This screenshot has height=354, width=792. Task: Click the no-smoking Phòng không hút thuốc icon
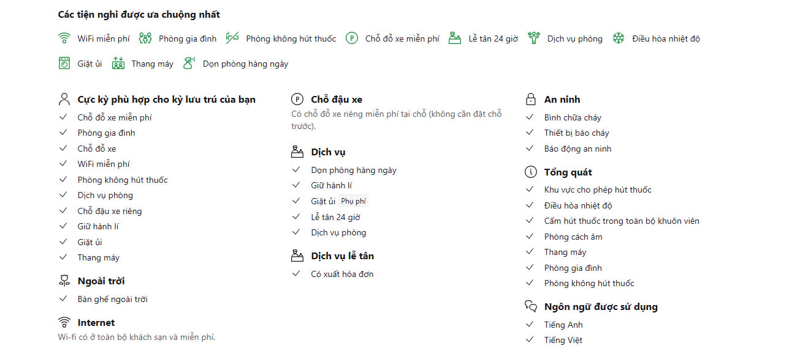232,39
